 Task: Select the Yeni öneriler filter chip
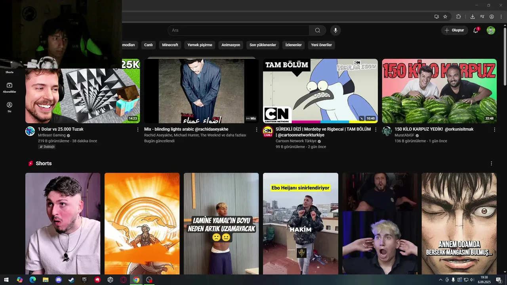pyautogui.click(x=322, y=45)
